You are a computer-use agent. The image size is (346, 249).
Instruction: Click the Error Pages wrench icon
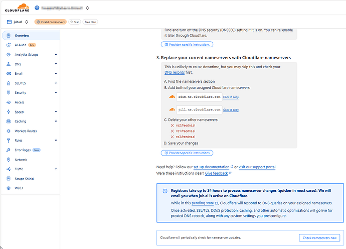coord(9,150)
